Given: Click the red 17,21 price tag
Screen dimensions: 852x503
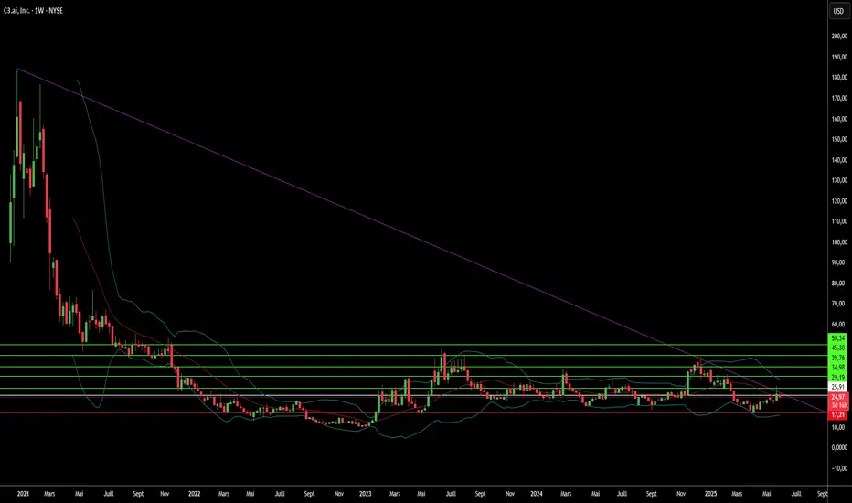Looking at the screenshot, I should [838, 415].
